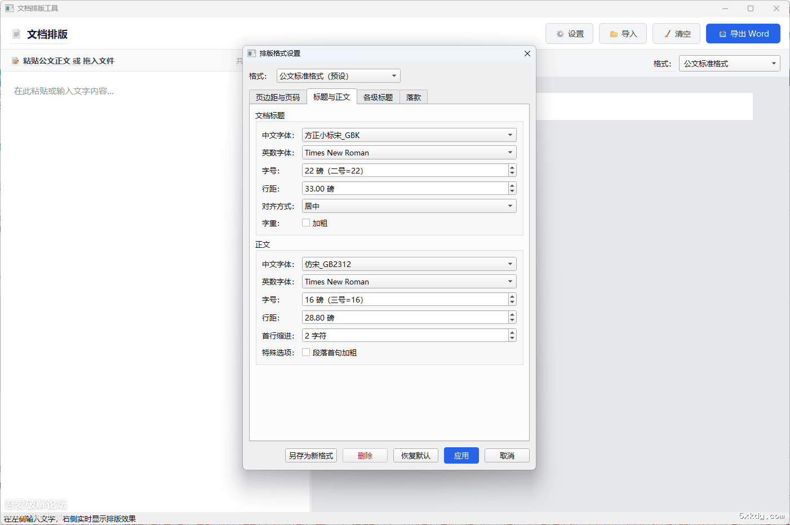Viewport: 790px width, 525px height.
Task: Open the main window 格式 dropdown
Action: point(729,64)
